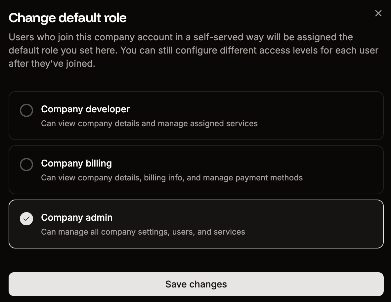Click the Company admin role card
This screenshot has width=391, height=302.
196,224
